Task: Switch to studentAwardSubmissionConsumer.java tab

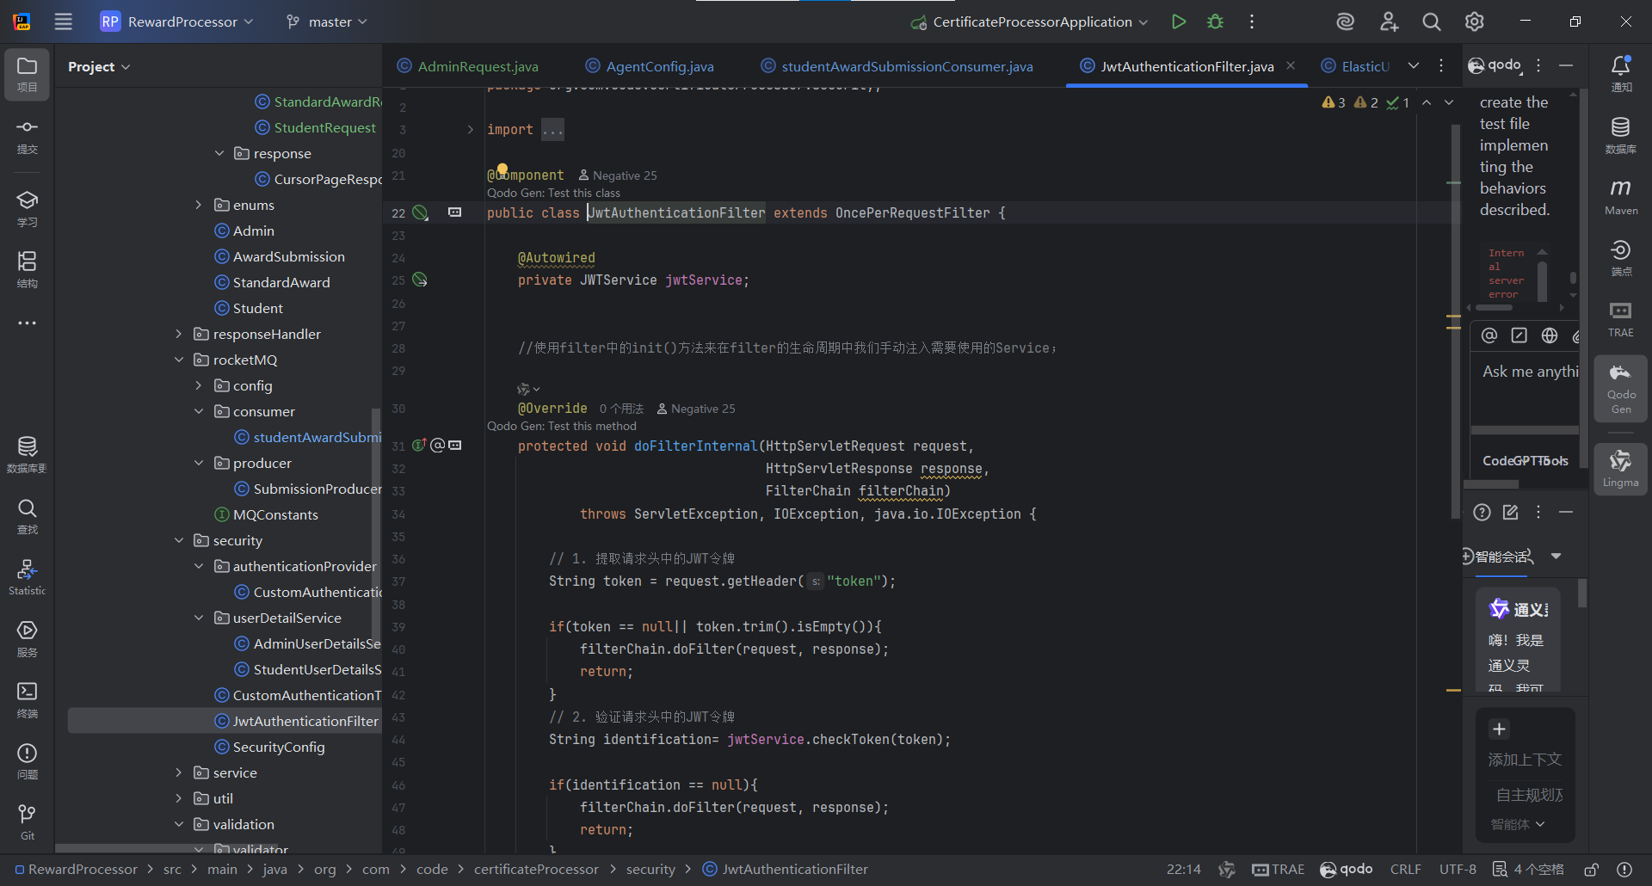Action: (x=897, y=66)
